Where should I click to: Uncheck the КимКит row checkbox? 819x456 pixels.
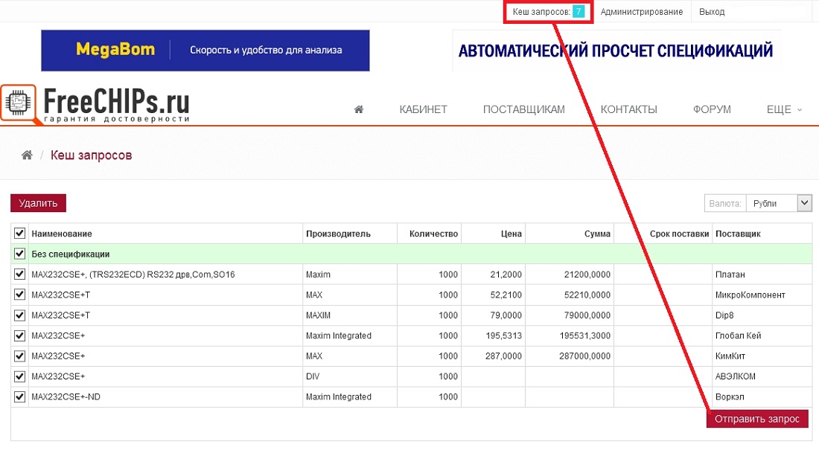tap(20, 356)
